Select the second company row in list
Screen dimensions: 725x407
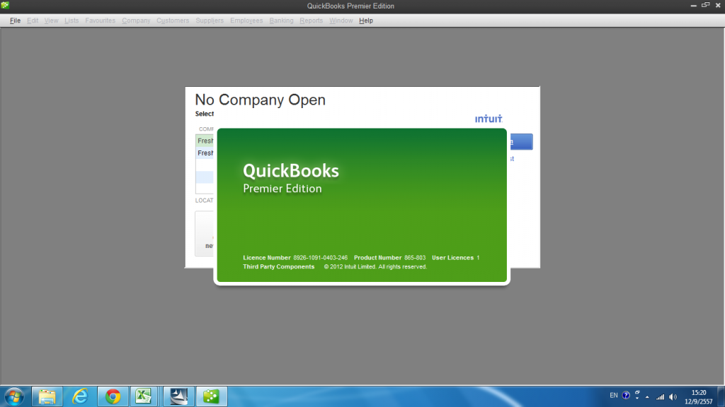click(205, 153)
